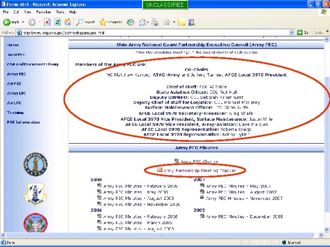The width and height of the screenshot is (330, 247).
Task: Open the View menu
Action: [x=27, y=12]
